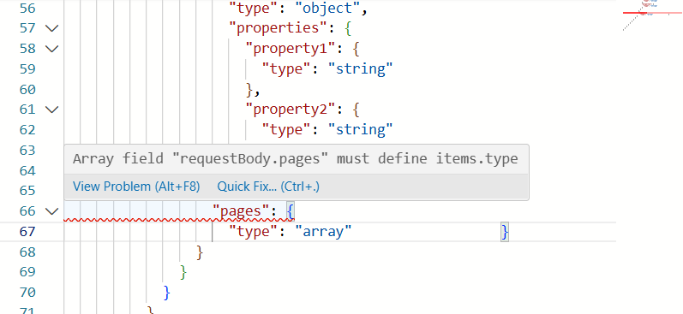Click line number 69 in gutter
The height and width of the screenshot is (314, 683).
tap(27, 272)
